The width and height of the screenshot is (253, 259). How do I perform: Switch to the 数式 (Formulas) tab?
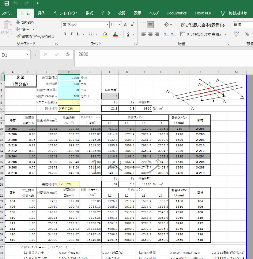(89, 13)
